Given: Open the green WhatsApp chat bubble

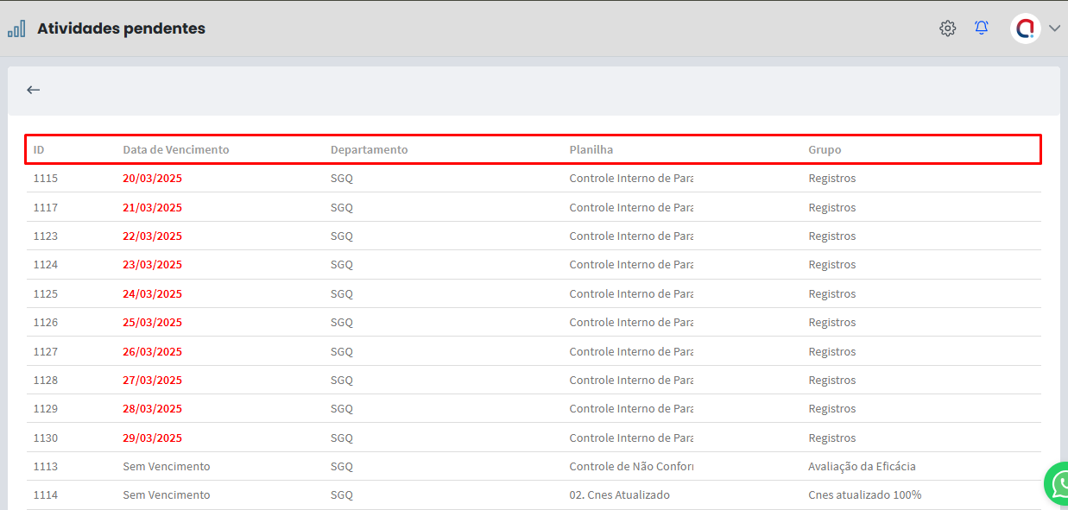Looking at the screenshot, I should click(x=1059, y=484).
